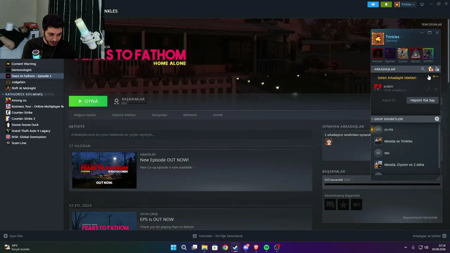Open the star locked achievement icon
Screen dimensions: 450x253
pyautogui.click(x=343, y=205)
